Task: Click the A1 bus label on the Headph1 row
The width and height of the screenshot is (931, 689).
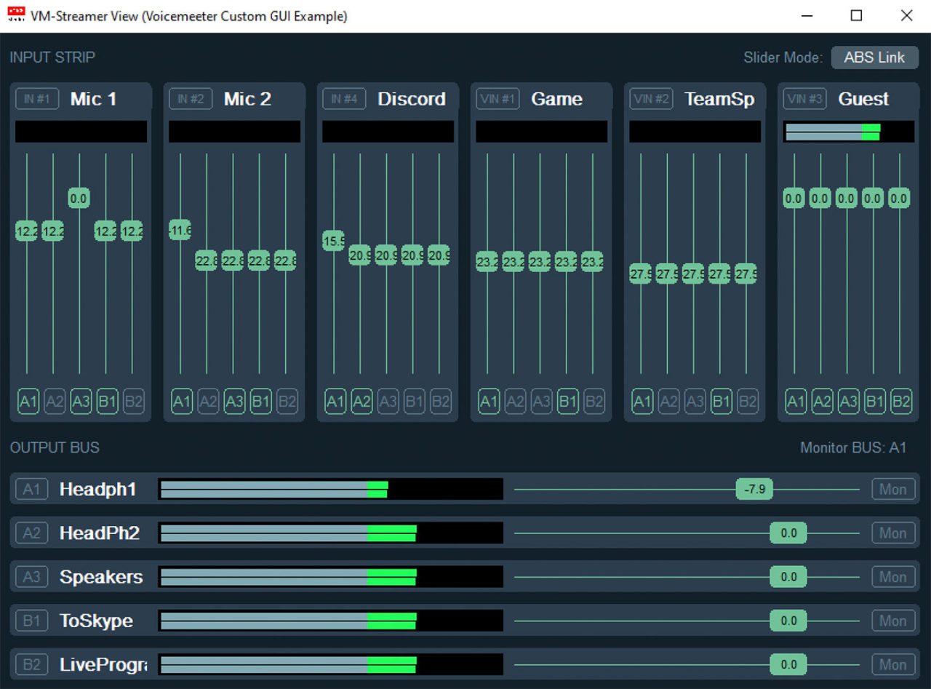Action: click(x=31, y=489)
